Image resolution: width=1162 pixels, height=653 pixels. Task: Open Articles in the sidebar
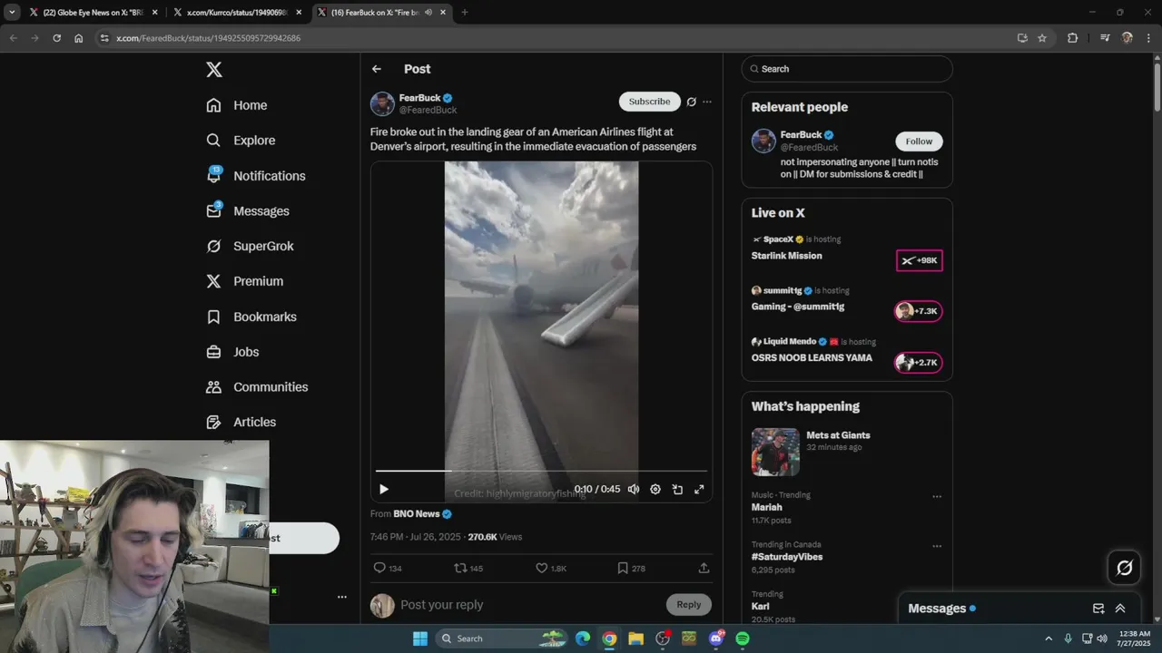(x=241, y=422)
